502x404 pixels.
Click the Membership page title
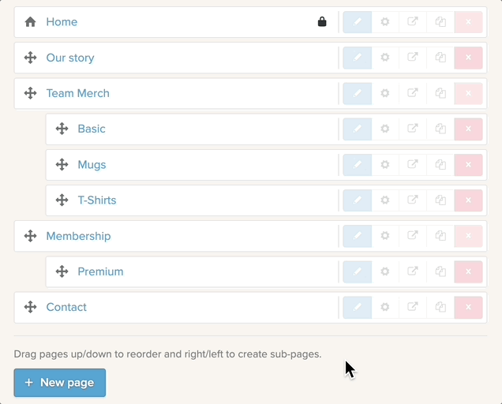coord(78,236)
